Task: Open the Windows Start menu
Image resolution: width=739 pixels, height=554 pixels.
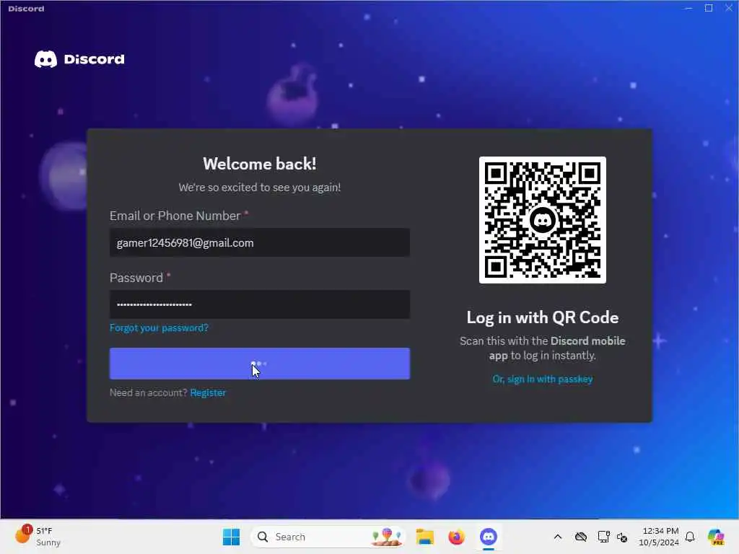Action: [x=231, y=537]
